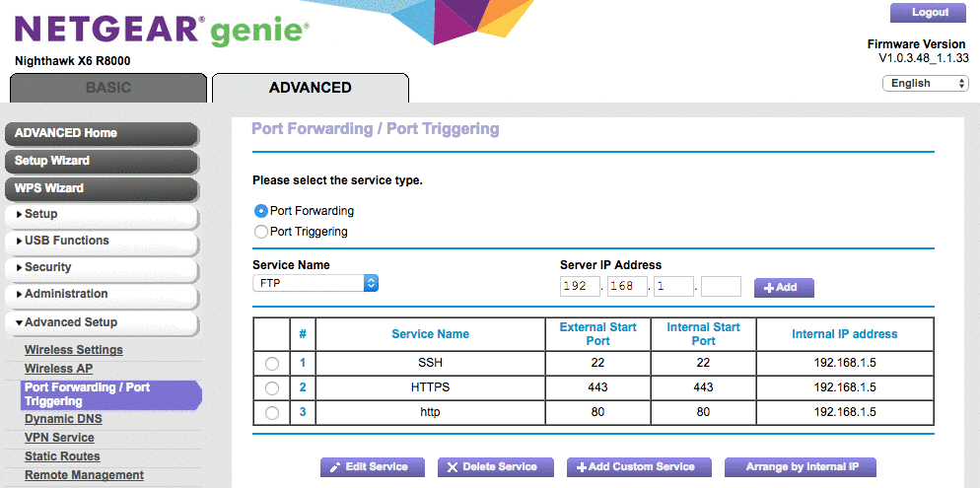Select the Port Forwarding radio button

point(261,211)
